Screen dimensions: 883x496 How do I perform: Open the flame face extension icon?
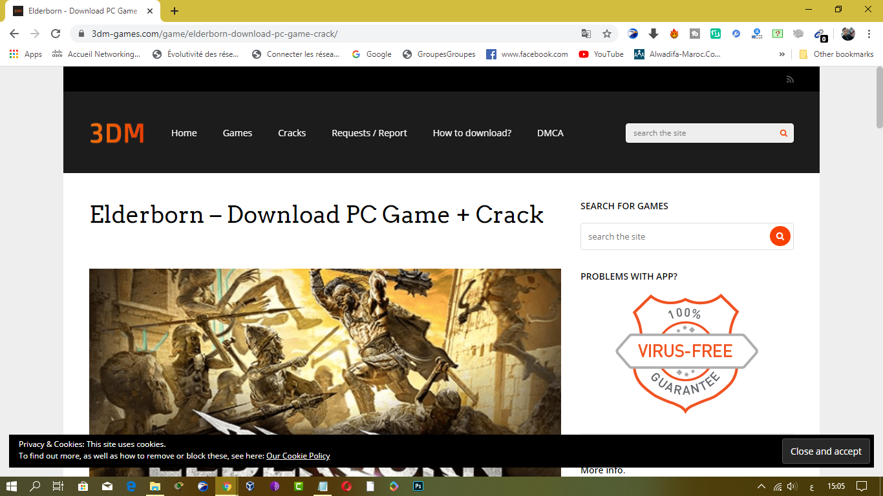pos(674,34)
